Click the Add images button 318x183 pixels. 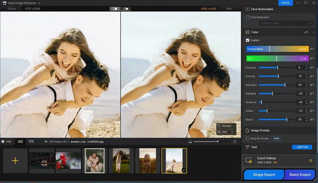[6, 142]
